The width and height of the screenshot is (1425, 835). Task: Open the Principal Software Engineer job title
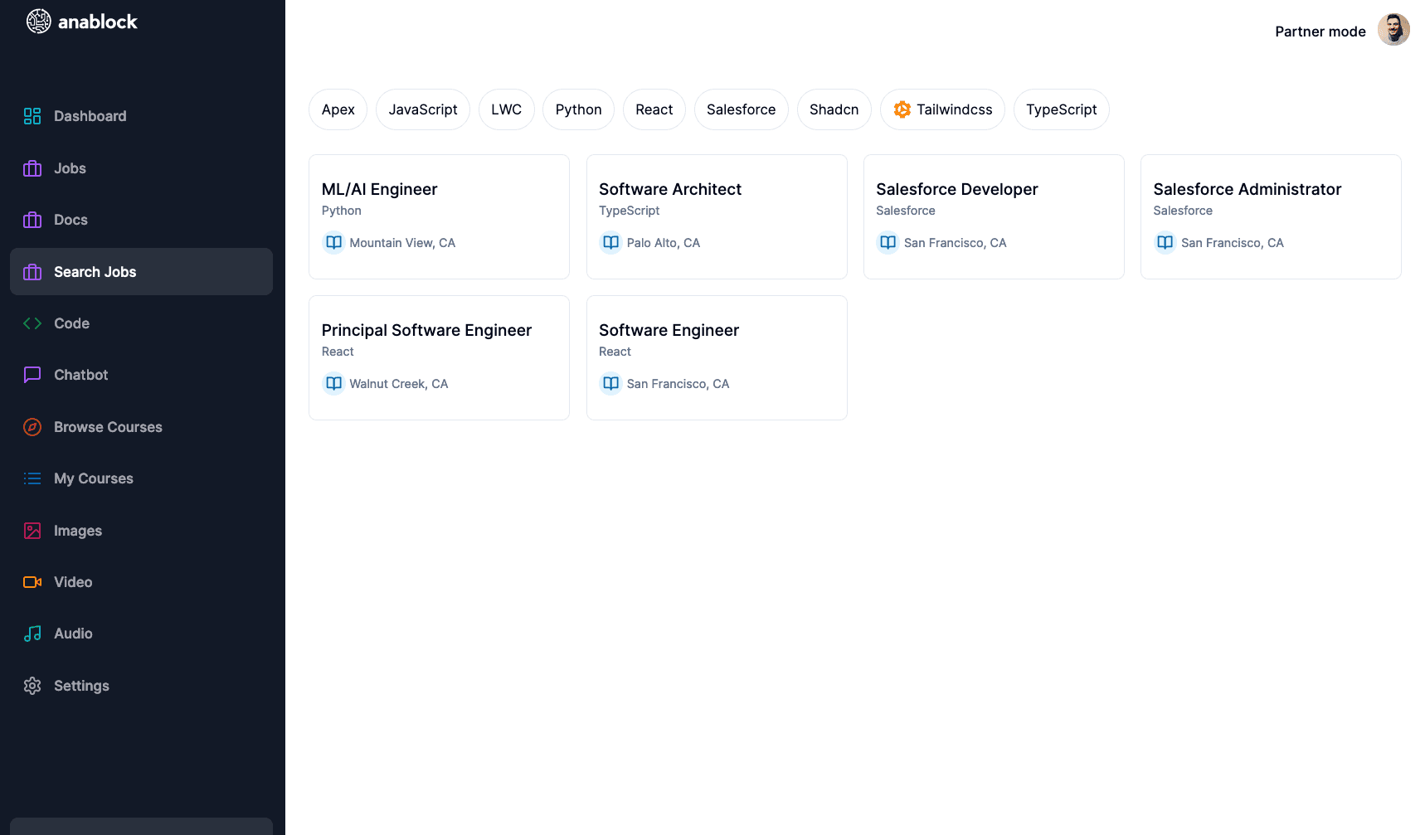pyautogui.click(x=426, y=330)
